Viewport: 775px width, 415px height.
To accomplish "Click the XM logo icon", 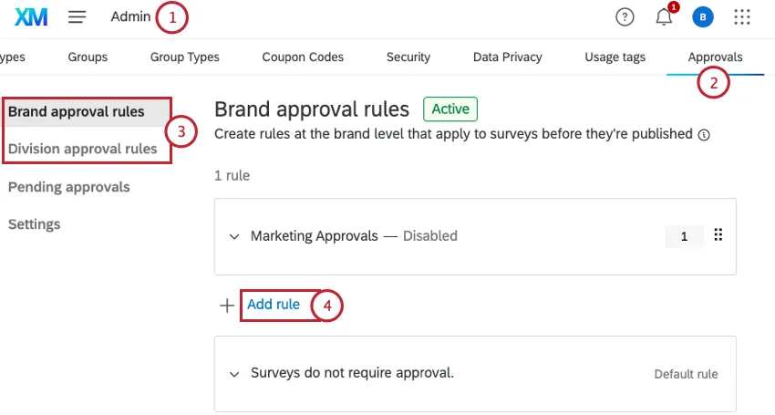I will point(32,16).
